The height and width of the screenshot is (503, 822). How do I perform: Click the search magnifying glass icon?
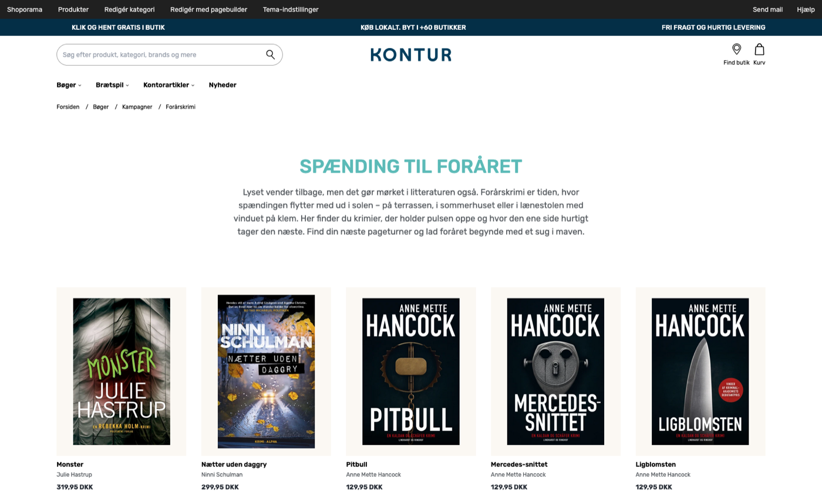point(270,55)
